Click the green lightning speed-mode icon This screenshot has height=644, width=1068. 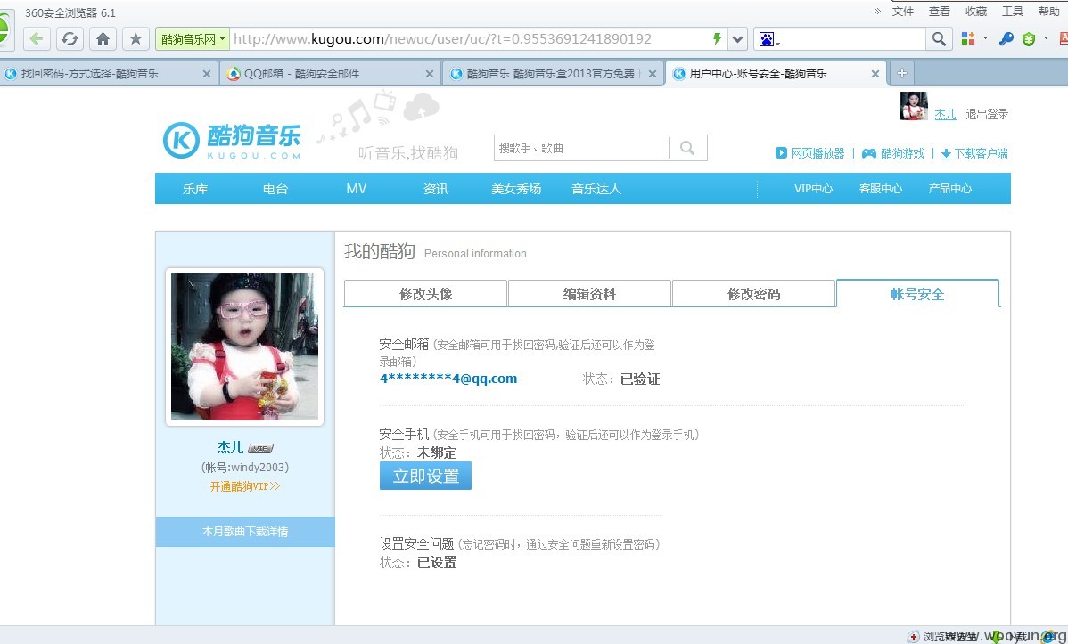717,39
